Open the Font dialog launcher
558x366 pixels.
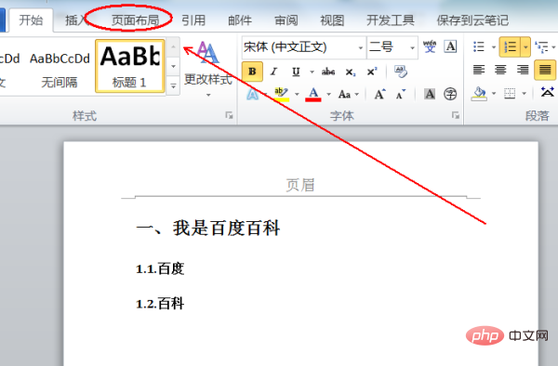pyautogui.click(x=456, y=115)
